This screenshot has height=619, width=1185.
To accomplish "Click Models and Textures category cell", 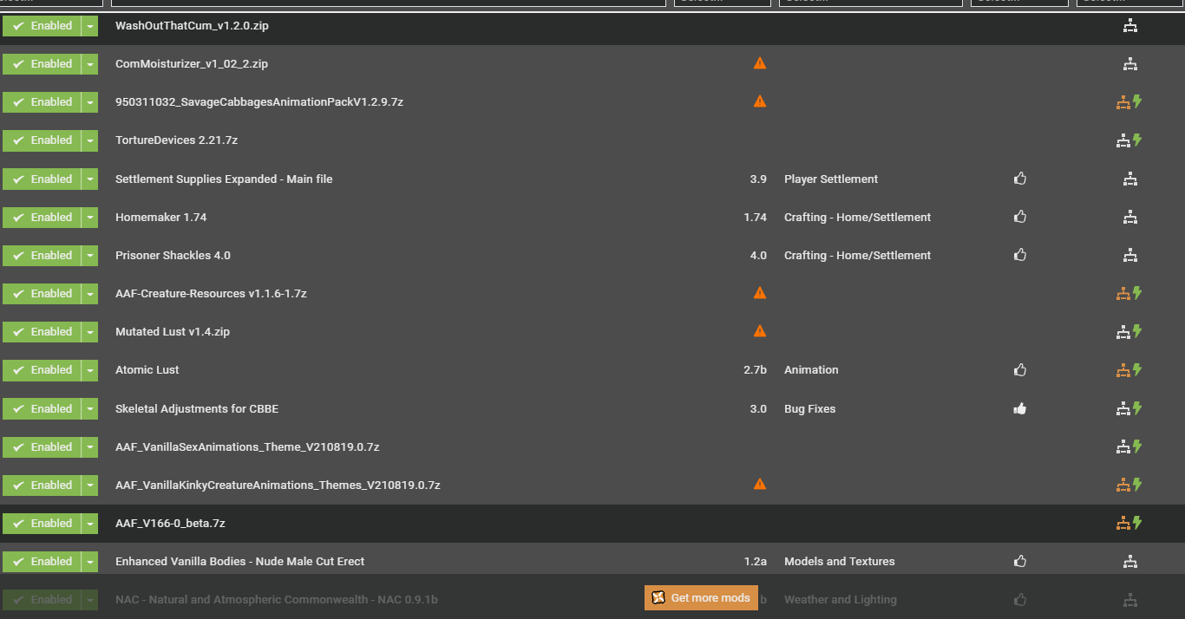I will click(839, 562).
